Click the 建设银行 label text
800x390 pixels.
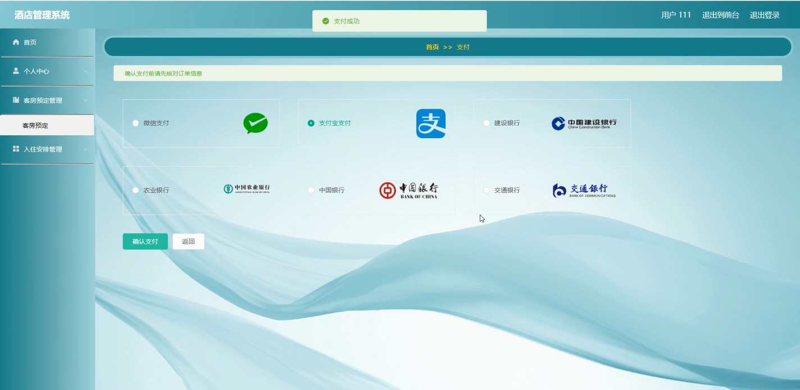507,123
